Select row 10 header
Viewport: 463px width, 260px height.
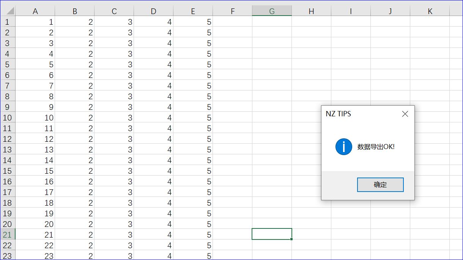pos(7,118)
